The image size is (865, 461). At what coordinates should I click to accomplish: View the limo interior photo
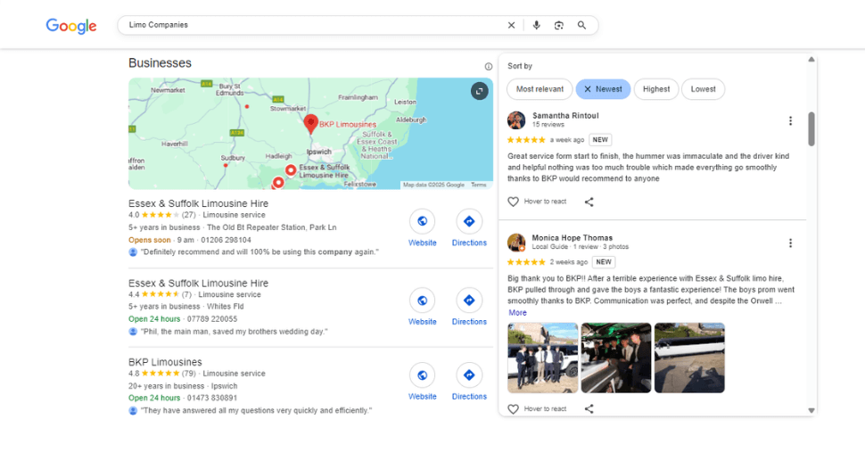(x=616, y=358)
